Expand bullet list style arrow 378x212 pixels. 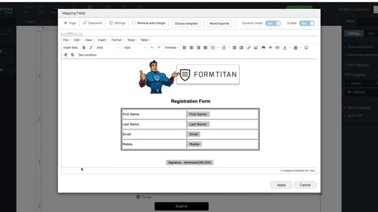click(x=218, y=48)
